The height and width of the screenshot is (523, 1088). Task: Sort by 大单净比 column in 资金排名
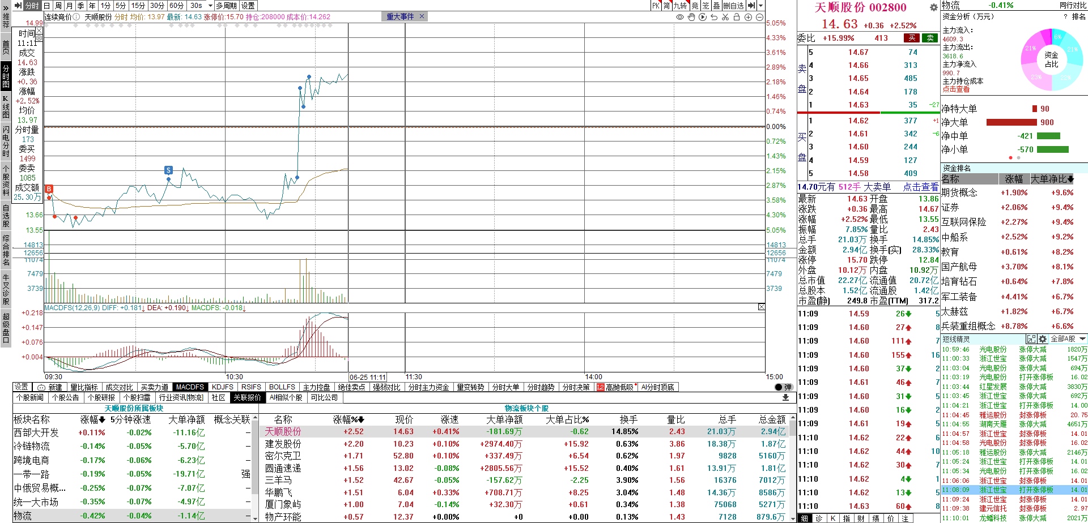click(x=1052, y=179)
